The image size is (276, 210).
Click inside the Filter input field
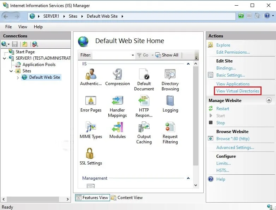pos(112,55)
